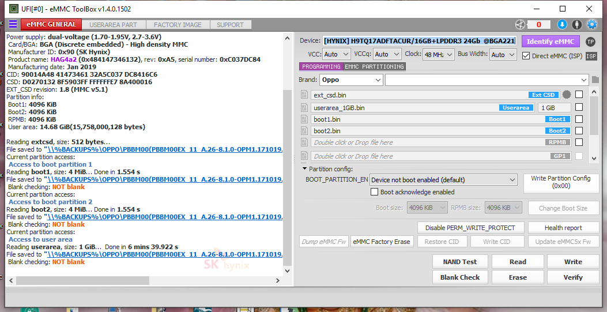Click the Identify eMMC button

coord(551,42)
